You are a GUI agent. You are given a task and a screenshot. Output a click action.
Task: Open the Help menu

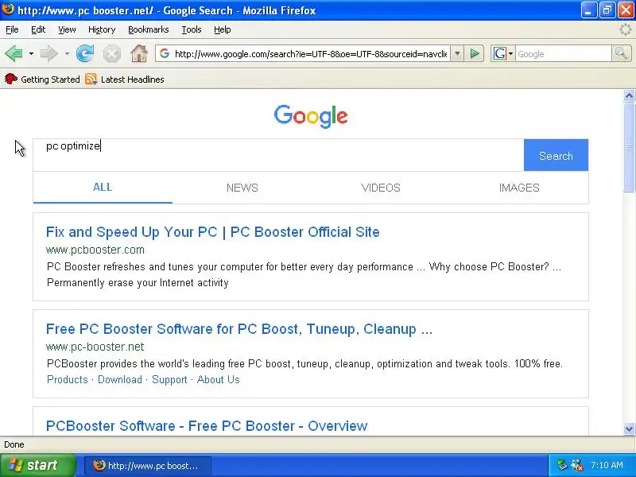point(223,29)
